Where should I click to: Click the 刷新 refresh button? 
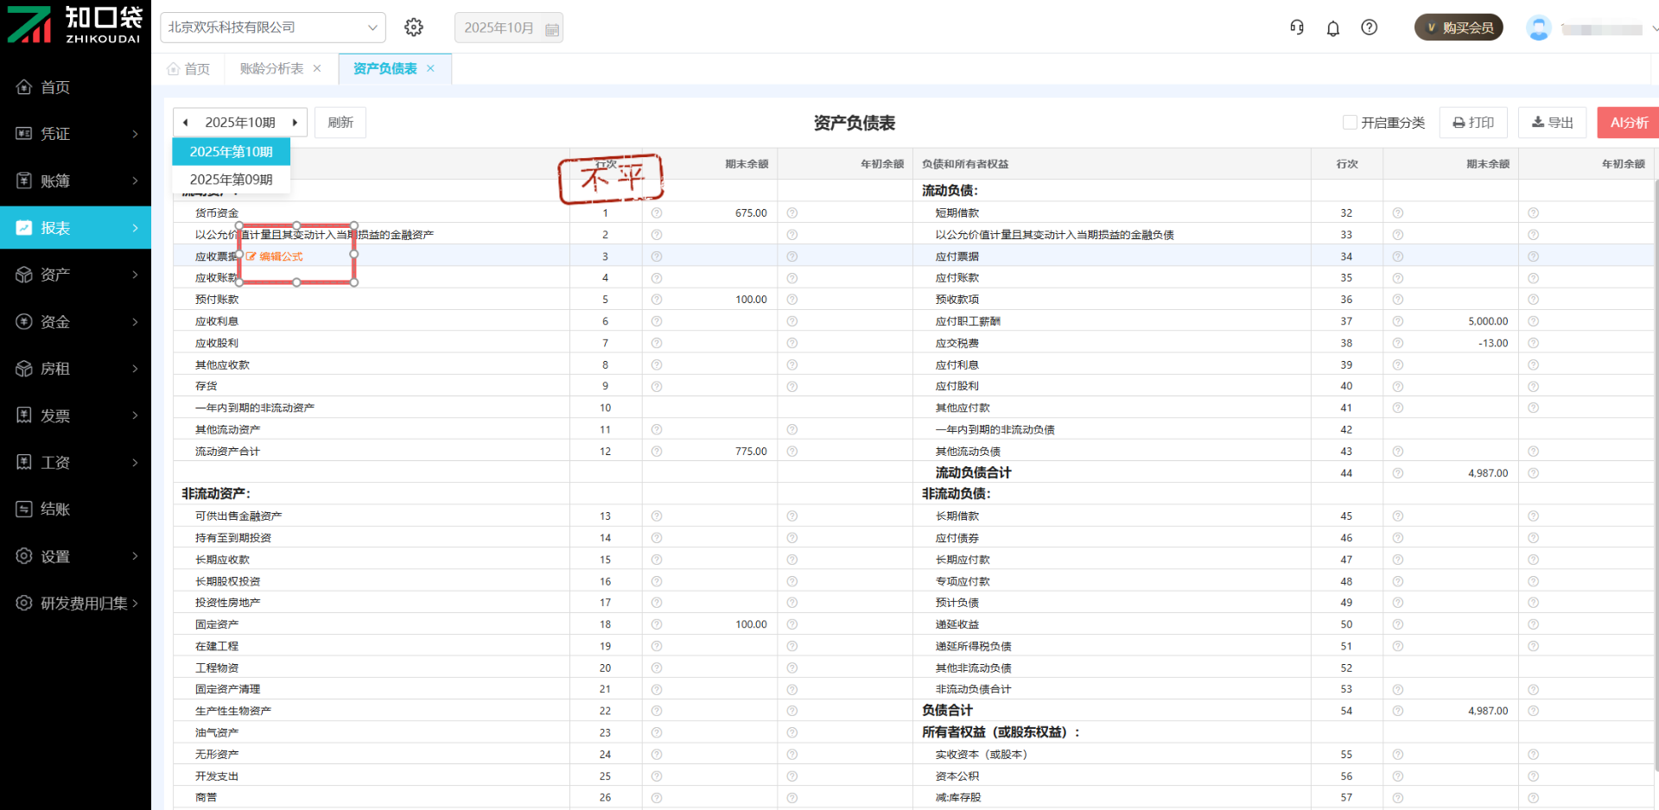[340, 123]
